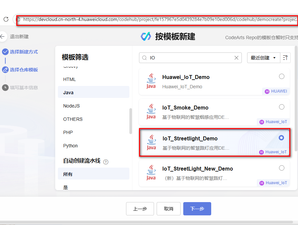Click the HUAWEI author badge

[276, 91]
